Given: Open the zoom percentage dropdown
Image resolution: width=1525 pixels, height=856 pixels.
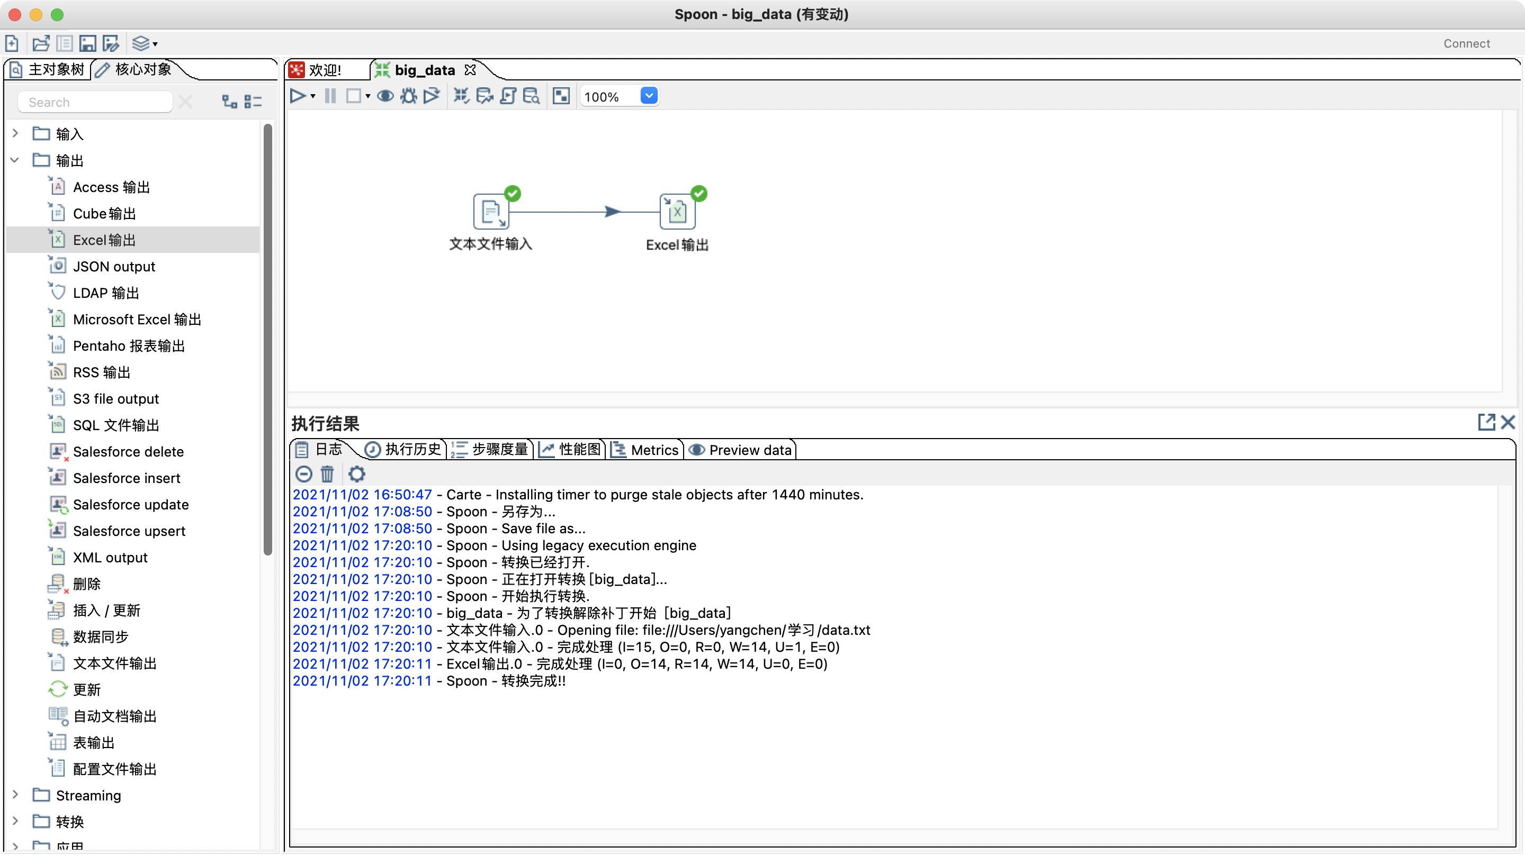Looking at the screenshot, I should 649,96.
